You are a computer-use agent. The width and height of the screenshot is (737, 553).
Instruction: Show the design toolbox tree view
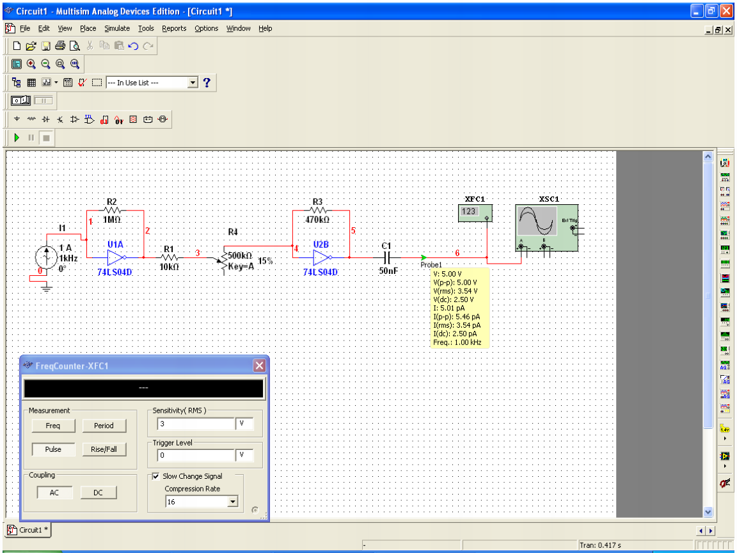coord(17,83)
